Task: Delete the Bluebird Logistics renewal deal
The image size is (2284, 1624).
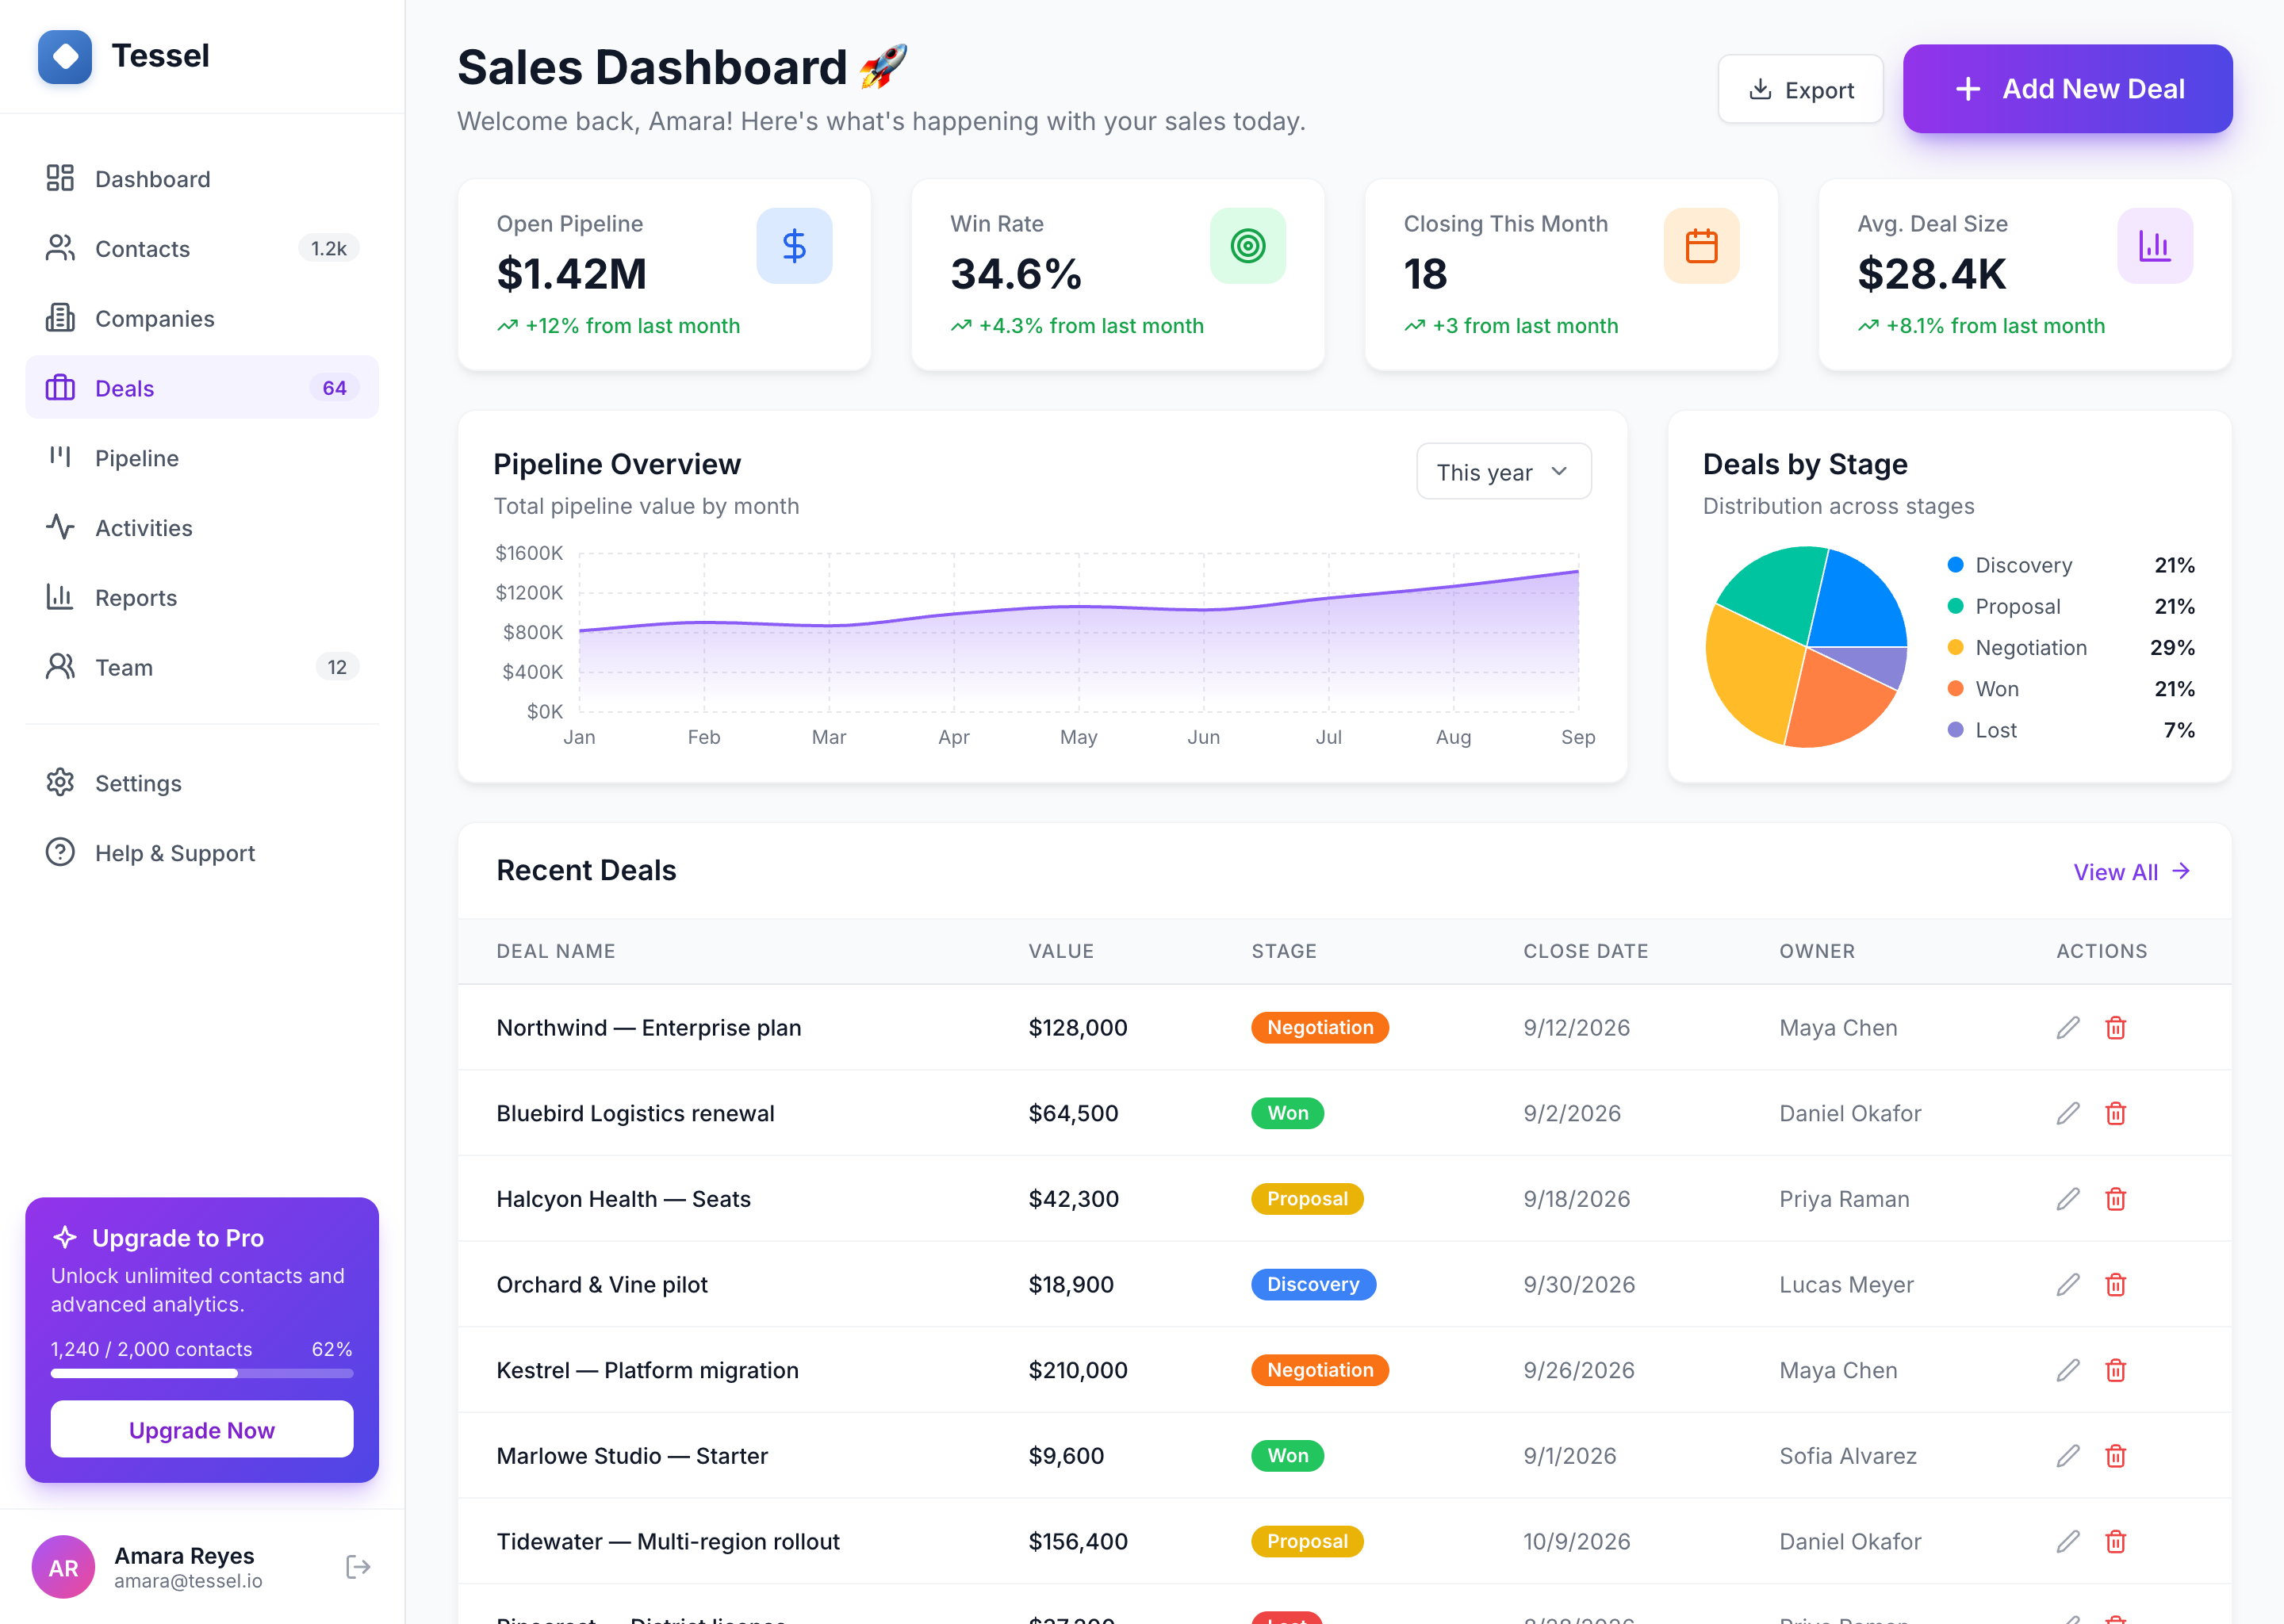Action: click(x=2115, y=1113)
